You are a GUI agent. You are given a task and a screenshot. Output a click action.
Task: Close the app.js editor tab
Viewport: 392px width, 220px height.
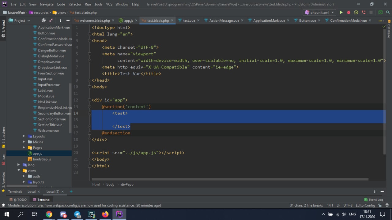tap(136, 21)
